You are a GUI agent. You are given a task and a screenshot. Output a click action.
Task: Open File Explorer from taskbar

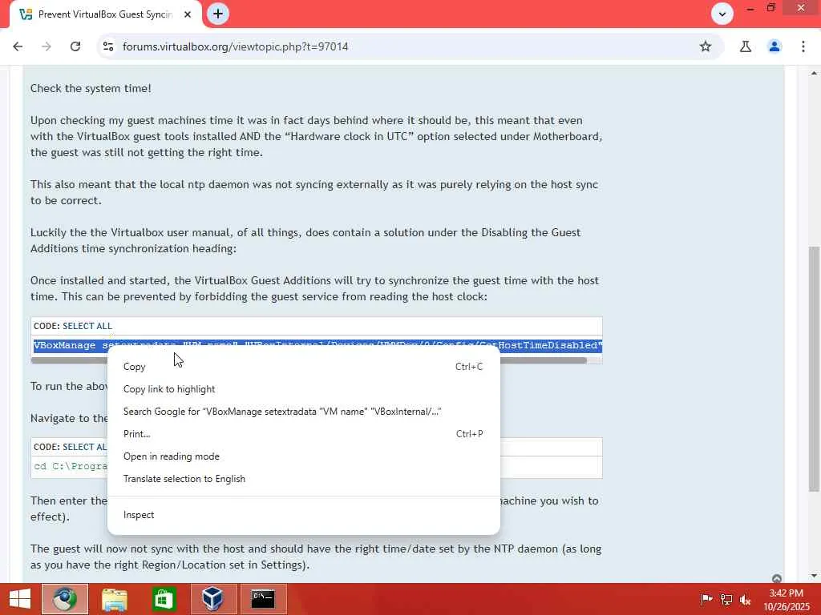click(x=114, y=599)
